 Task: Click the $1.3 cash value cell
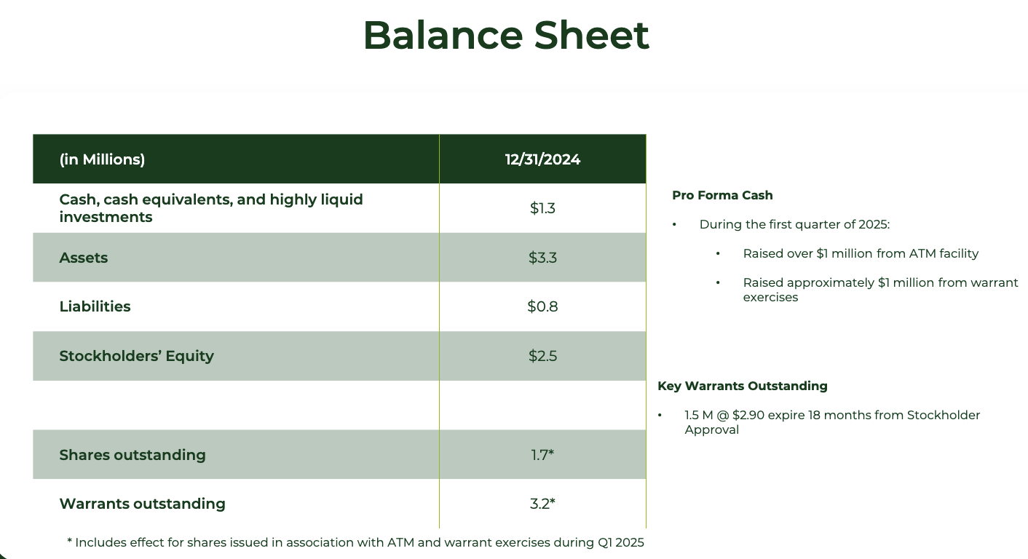[x=542, y=208]
